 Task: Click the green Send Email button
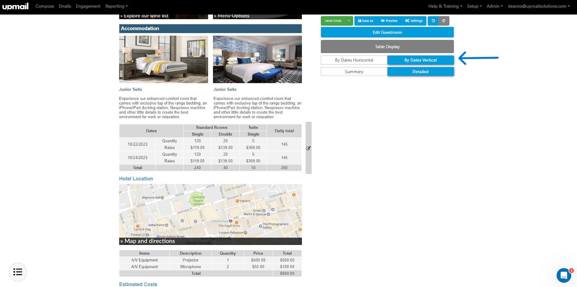(333, 21)
